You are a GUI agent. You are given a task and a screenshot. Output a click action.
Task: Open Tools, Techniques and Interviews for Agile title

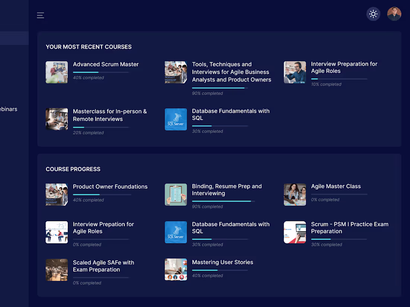pos(231,72)
